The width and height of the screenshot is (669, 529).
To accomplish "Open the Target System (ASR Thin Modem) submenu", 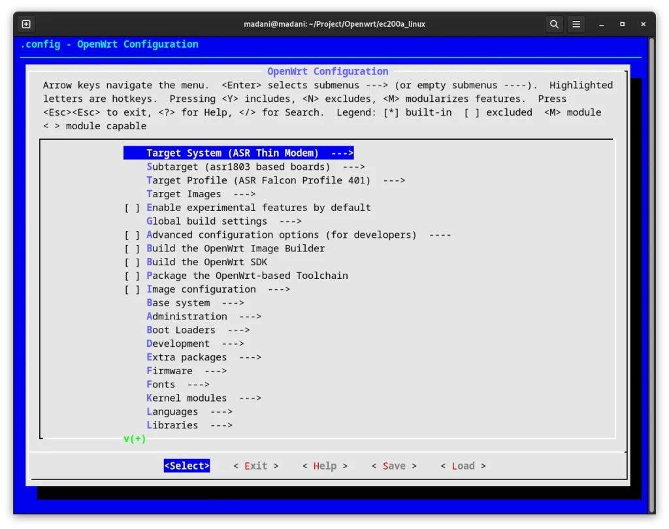I will 238,152.
